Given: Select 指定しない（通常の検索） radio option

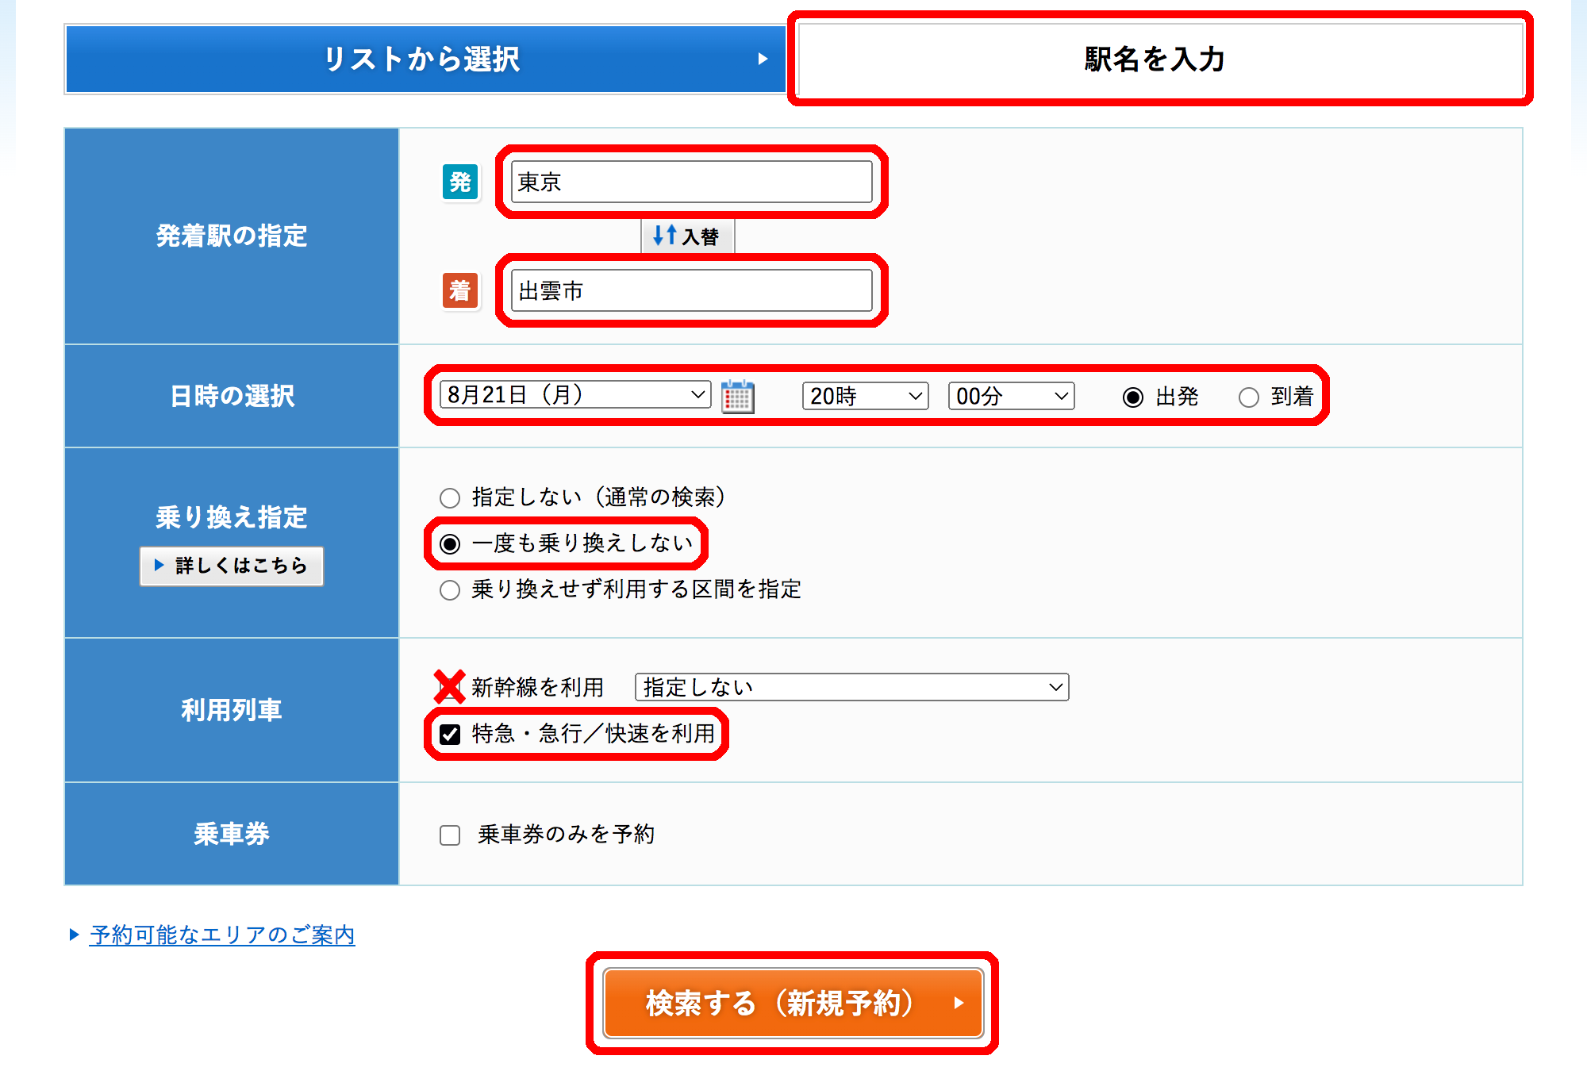Looking at the screenshot, I should [x=450, y=498].
